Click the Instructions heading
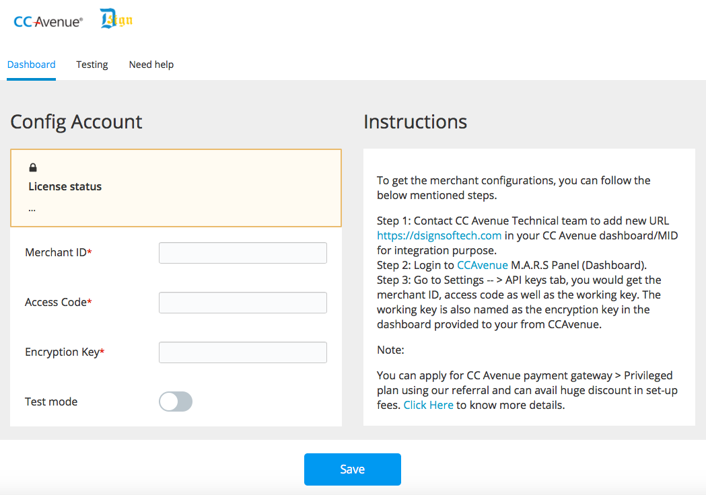Image resolution: width=706 pixels, height=495 pixels. coord(415,122)
